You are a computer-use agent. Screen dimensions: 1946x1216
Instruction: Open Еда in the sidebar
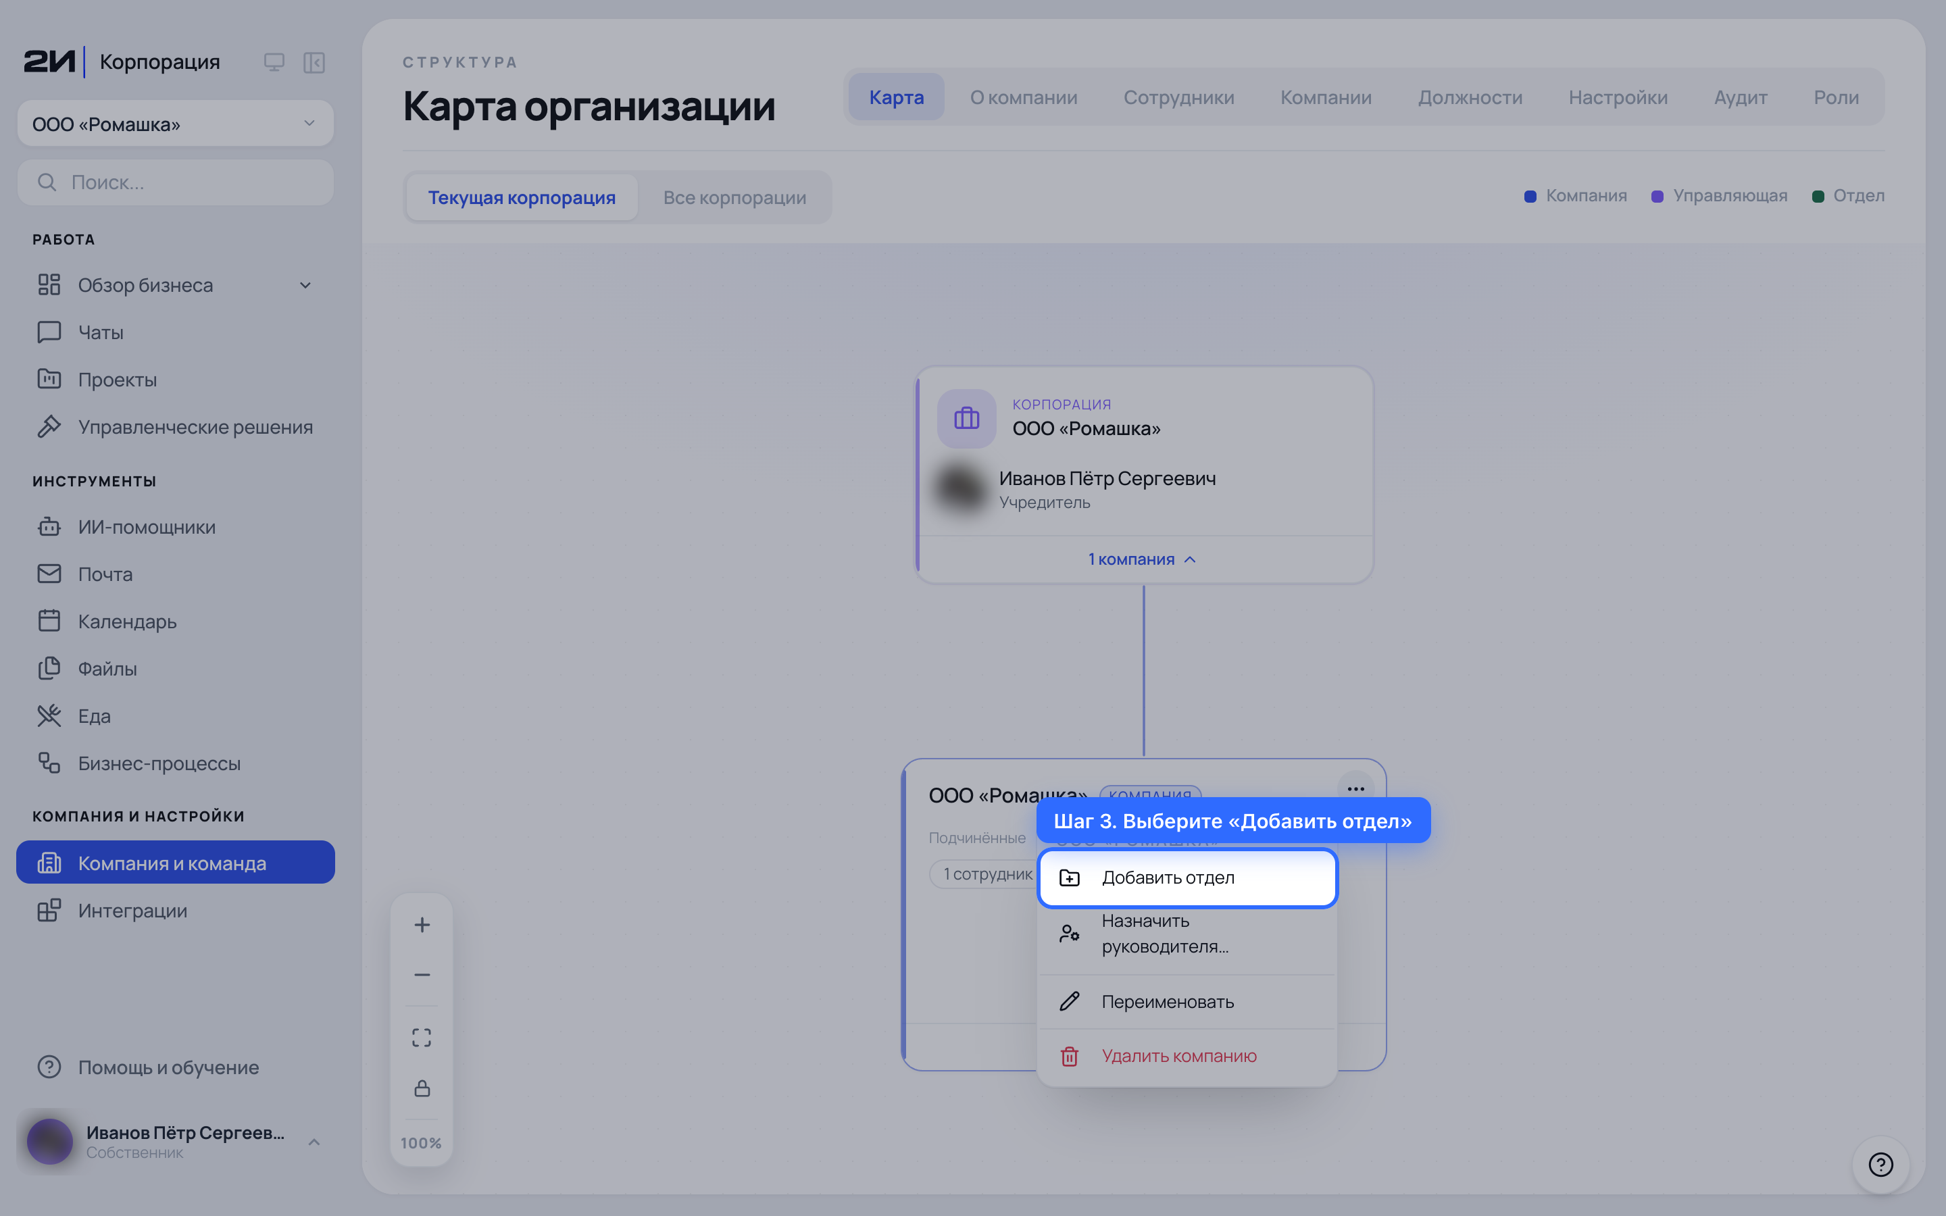175,716
